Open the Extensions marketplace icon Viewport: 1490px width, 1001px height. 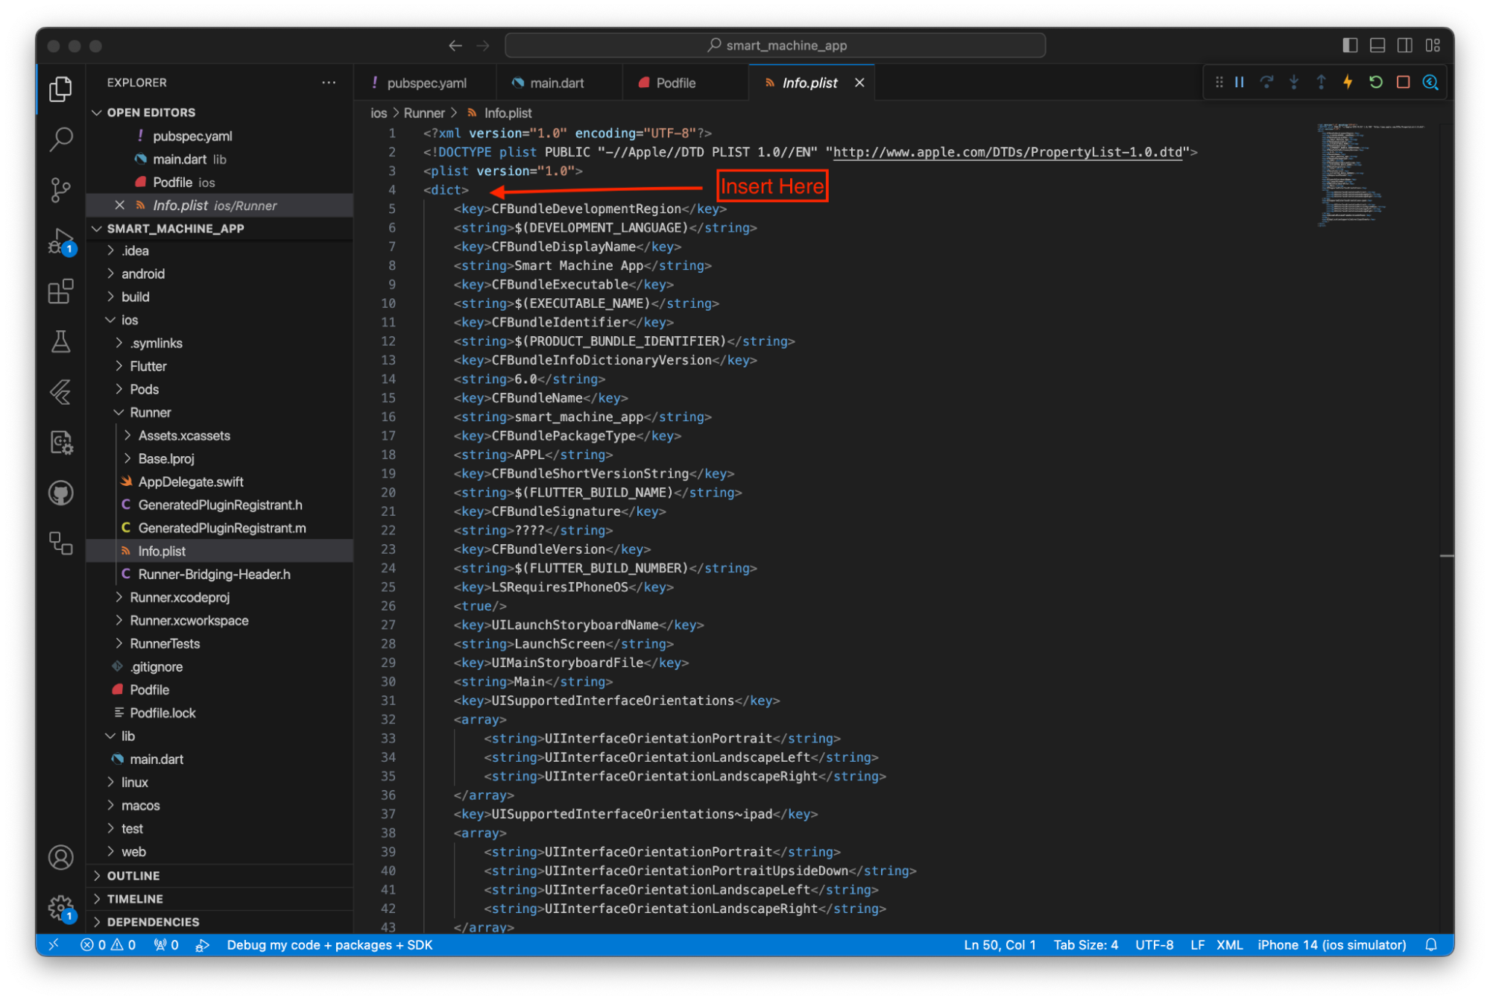click(60, 291)
